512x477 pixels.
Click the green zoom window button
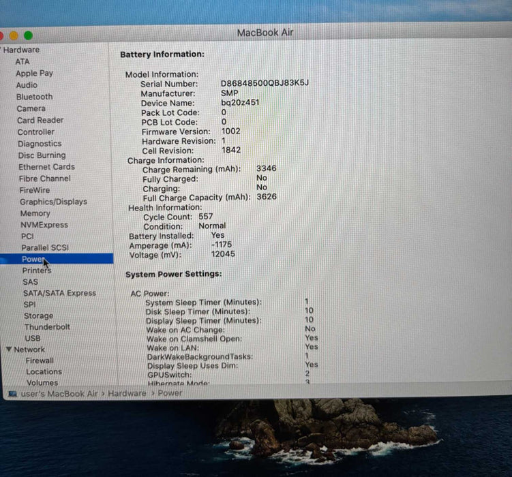(29, 35)
